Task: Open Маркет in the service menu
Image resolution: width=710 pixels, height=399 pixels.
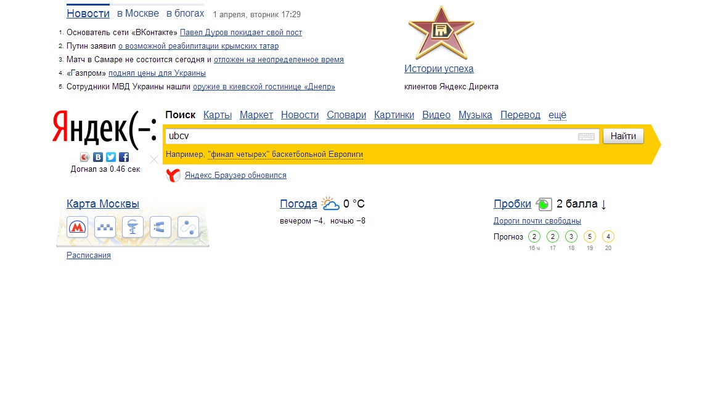Action: (x=256, y=115)
